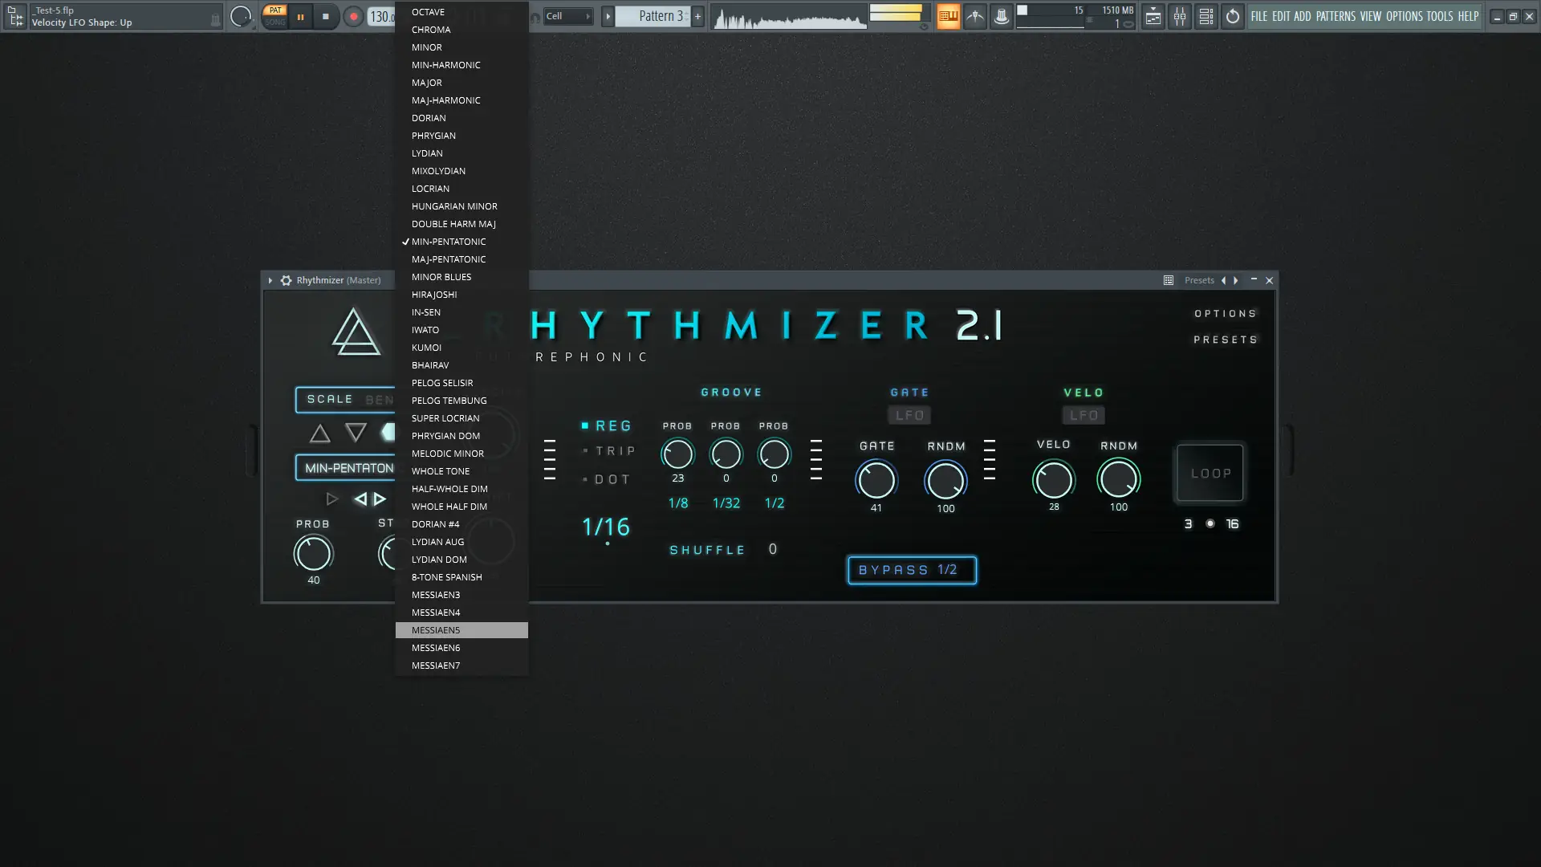The width and height of the screenshot is (1541, 867).
Task: Click the LOOP button
Action: click(x=1210, y=473)
